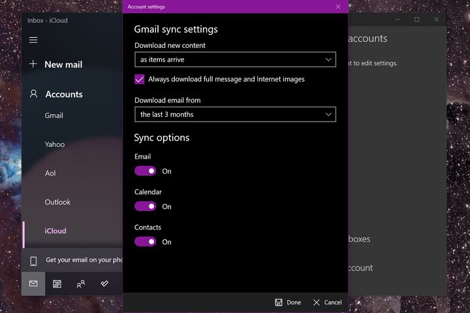
Task: Uncheck Always download full message checkbox
Action: pyautogui.click(x=140, y=79)
